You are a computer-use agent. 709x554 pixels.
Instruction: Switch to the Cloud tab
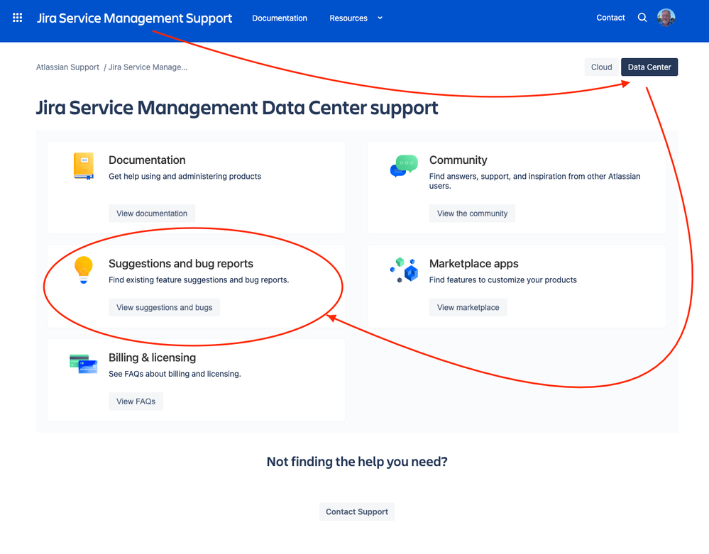click(x=601, y=67)
